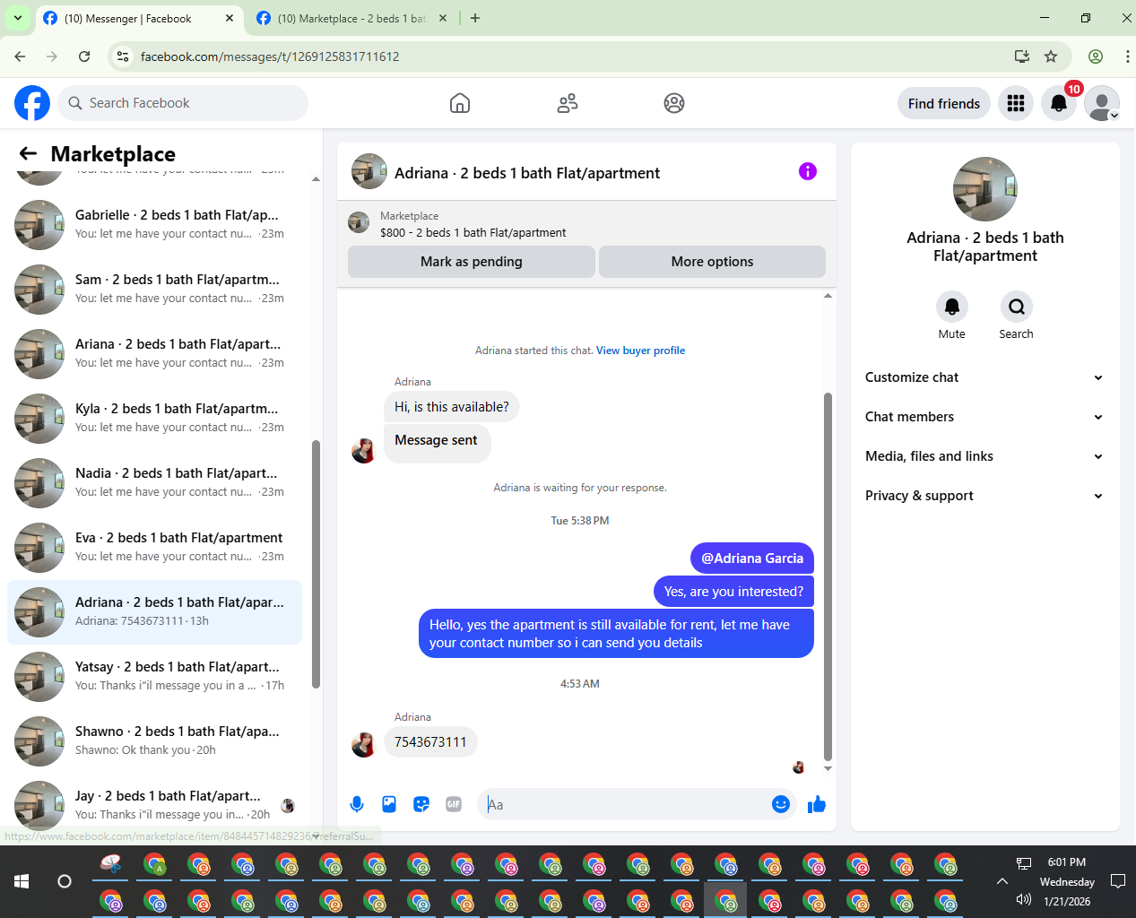
Task: Open emoji picker in message box
Action: tap(781, 804)
